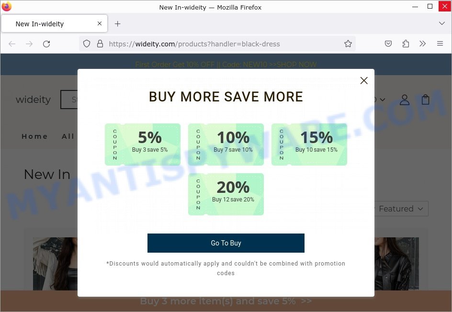Select the 5% coupon card
Viewport: 452px width, 312px height.
pos(142,145)
